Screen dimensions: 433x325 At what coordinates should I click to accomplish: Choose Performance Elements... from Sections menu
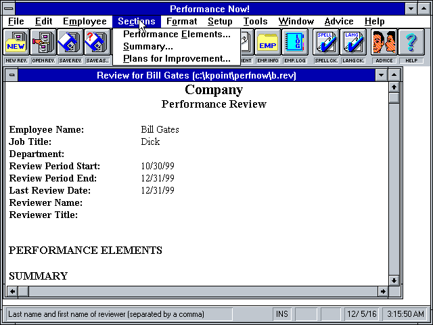177,35
